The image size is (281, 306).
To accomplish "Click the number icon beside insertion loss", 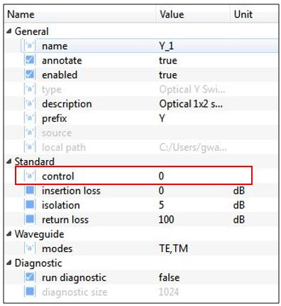I will tap(30, 191).
